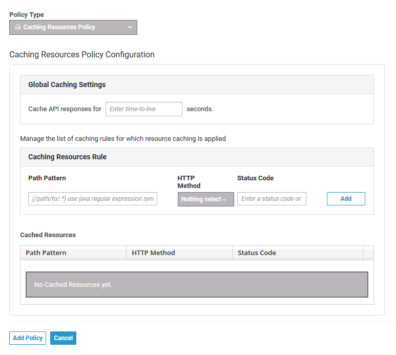Open the HTTP Method 'Nothing selected' dropdown
This screenshot has width=396, height=355.
(x=205, y=199)
